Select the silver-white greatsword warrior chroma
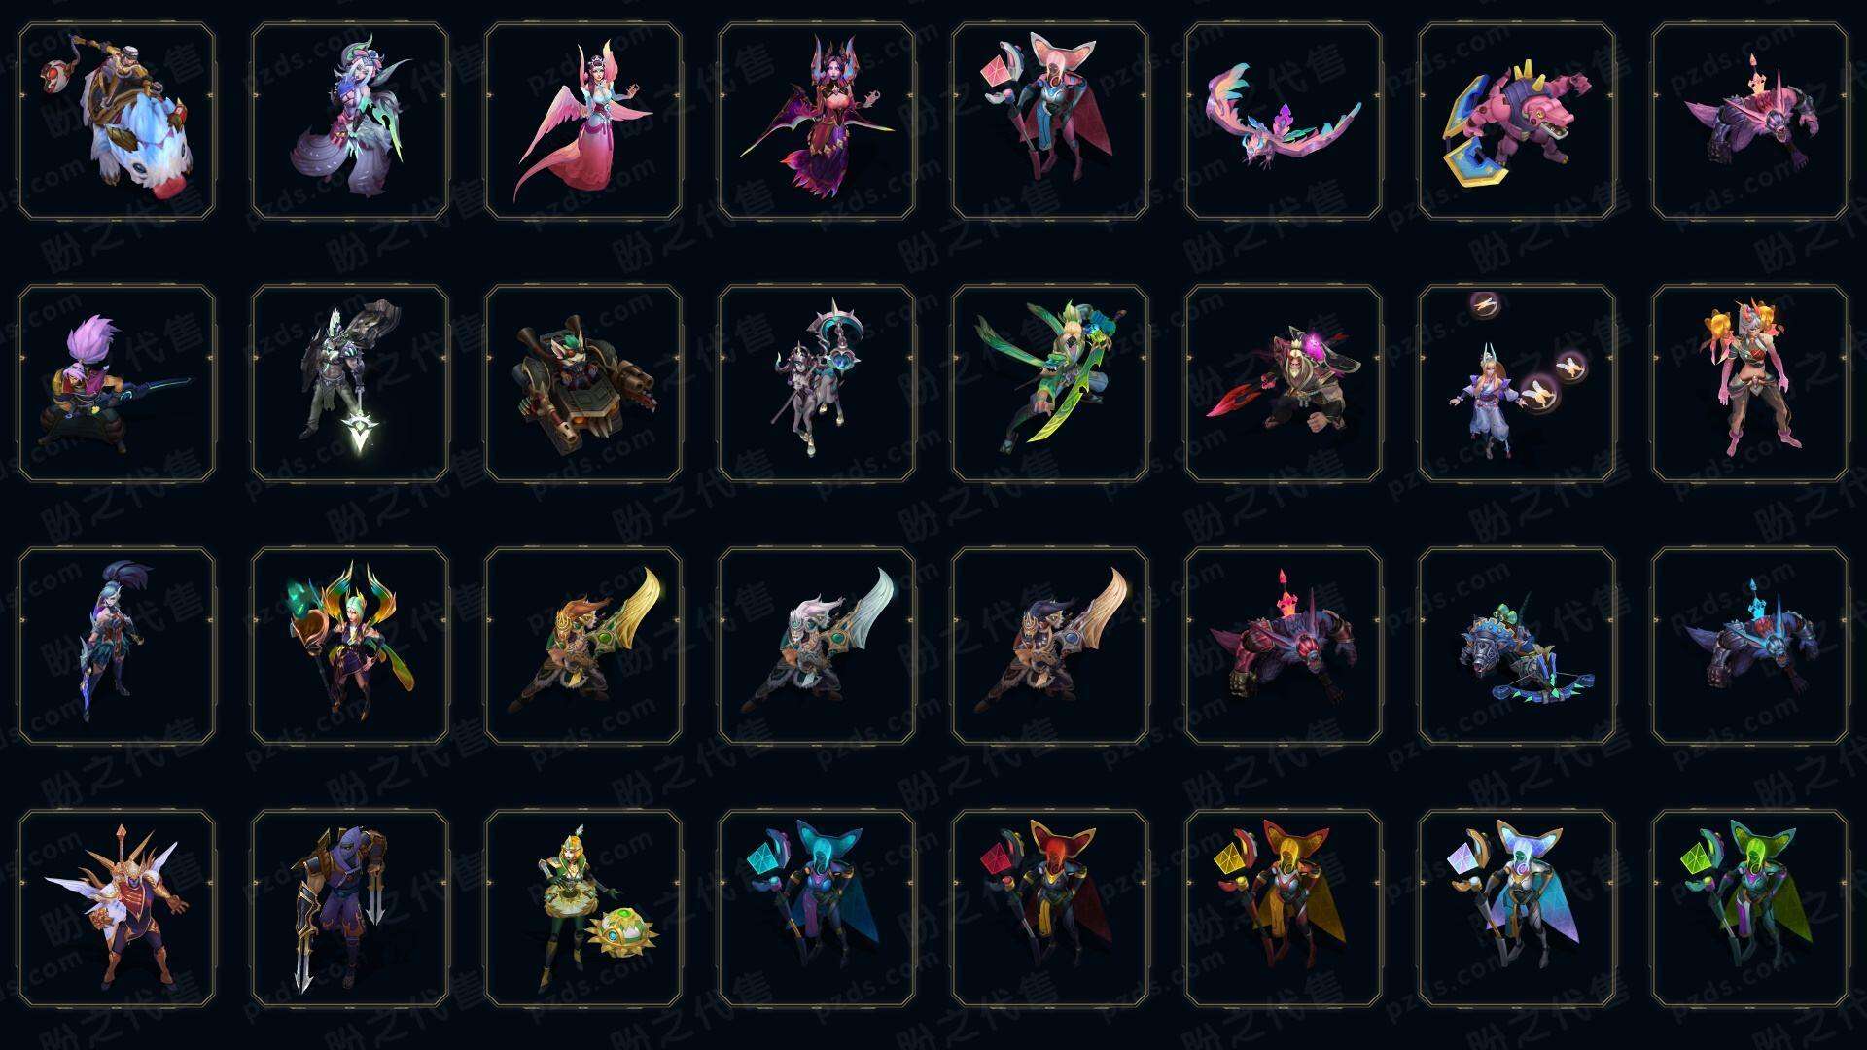Image resolution: width=1867 pixels, height=1050 pixels. click(x=817, y=646)
